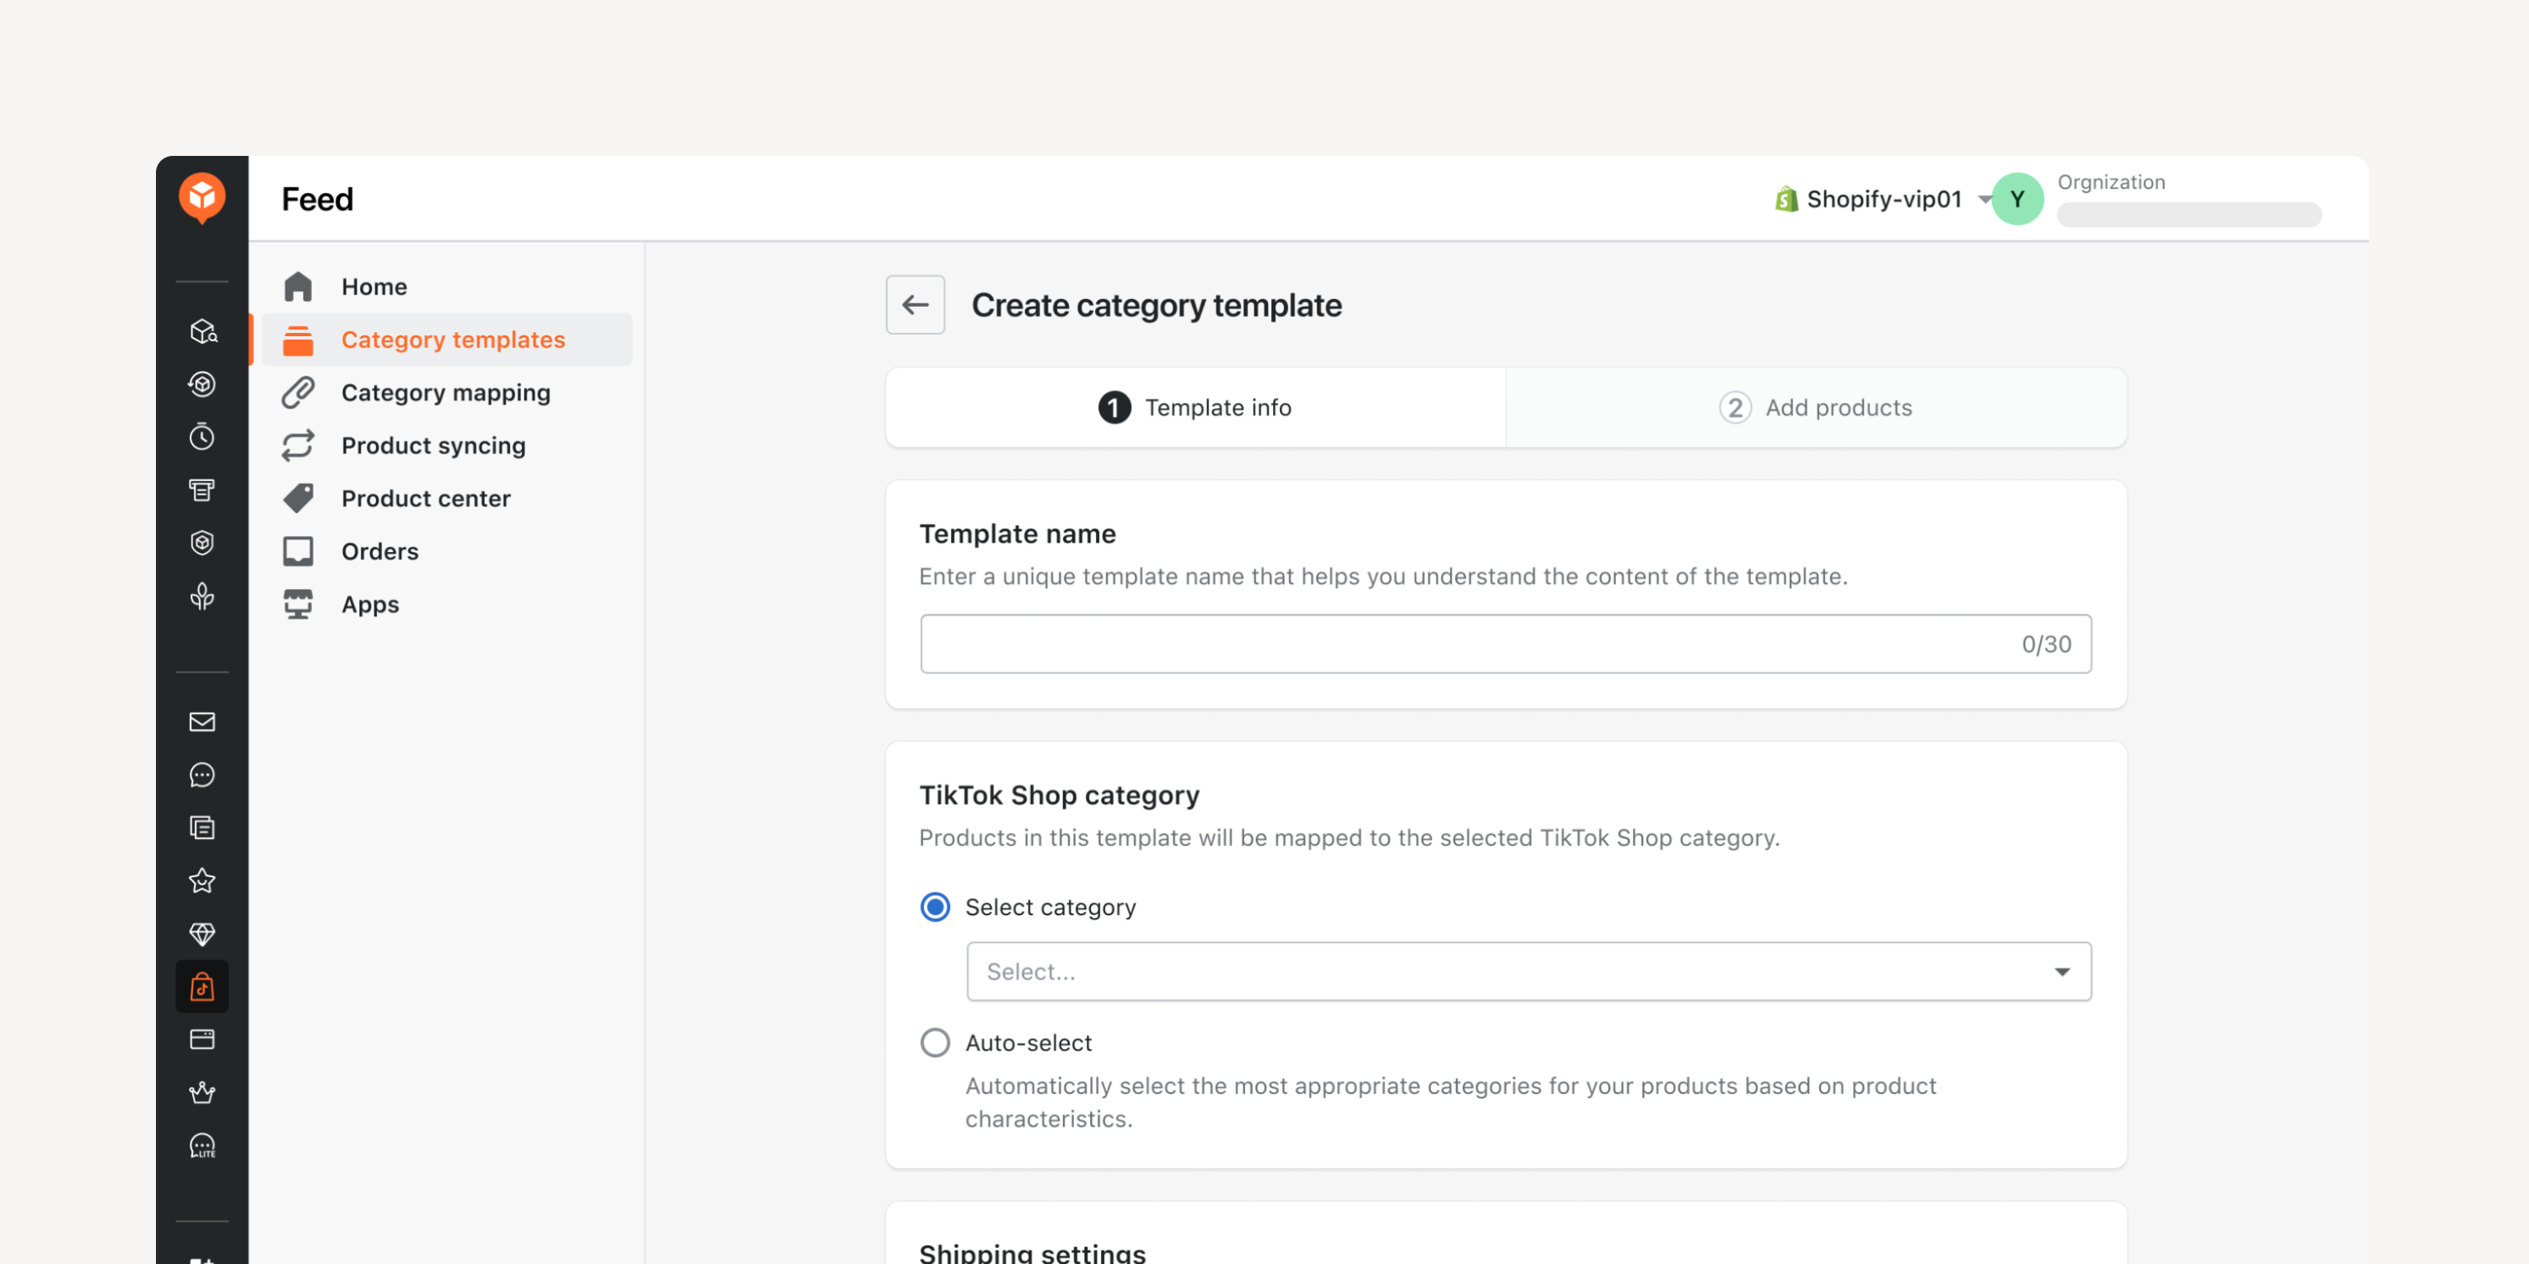Click the package search icon in dark sidebar

201,330
